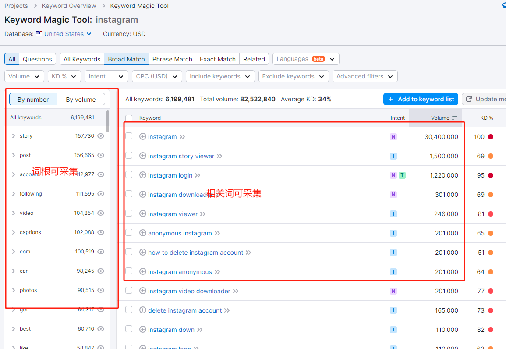This screenshot has height=349, width=506.
Task: Open the Languages beta dropdown
Action: coord(306,59)
